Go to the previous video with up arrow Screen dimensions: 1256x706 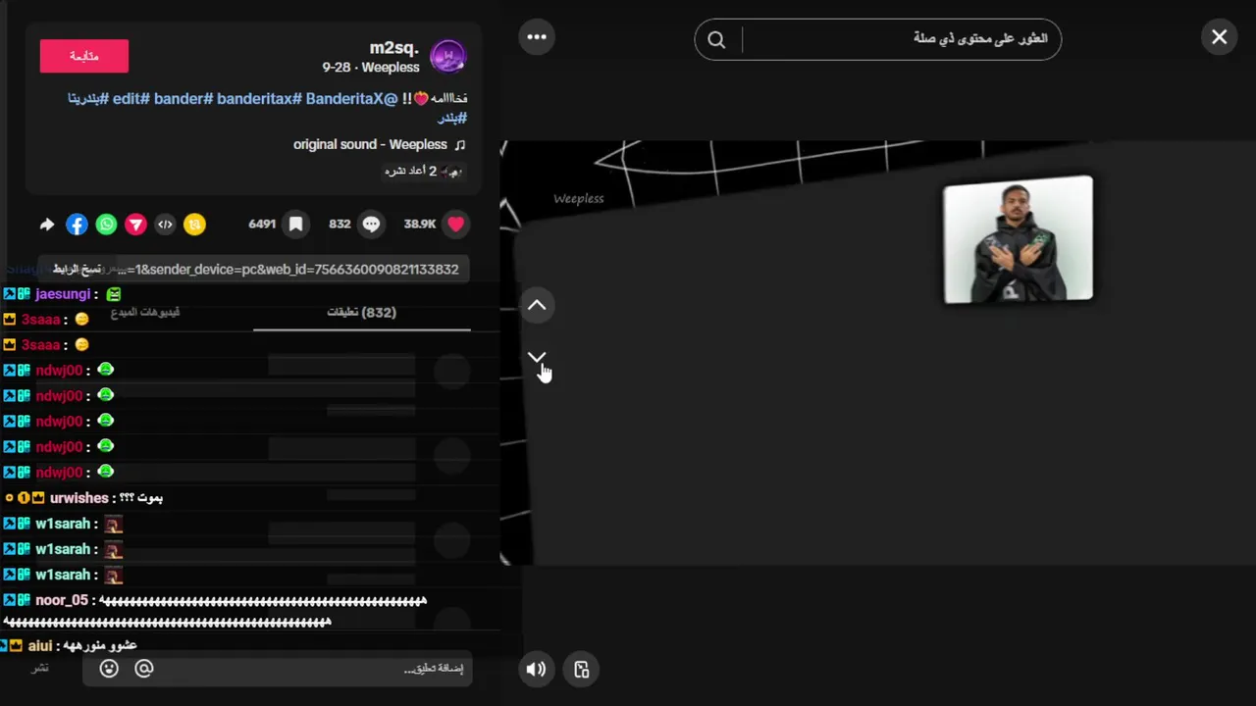(537, 305)
